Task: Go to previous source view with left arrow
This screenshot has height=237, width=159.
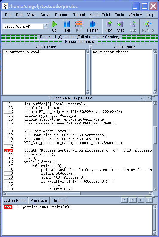Action: pos(143,98)
